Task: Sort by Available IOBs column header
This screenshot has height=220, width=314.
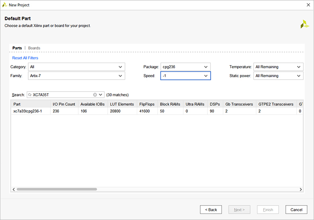Action: pos(93,104)
